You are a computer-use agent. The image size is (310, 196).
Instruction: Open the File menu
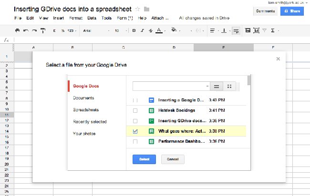pos(18,18)
